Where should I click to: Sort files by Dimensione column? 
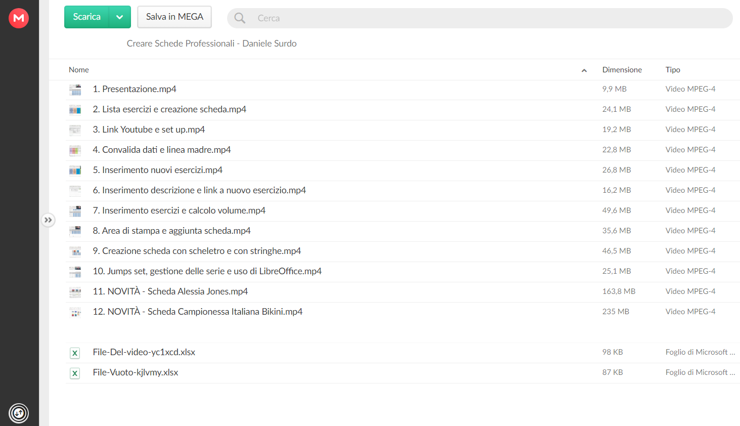(x=622, y=70)
